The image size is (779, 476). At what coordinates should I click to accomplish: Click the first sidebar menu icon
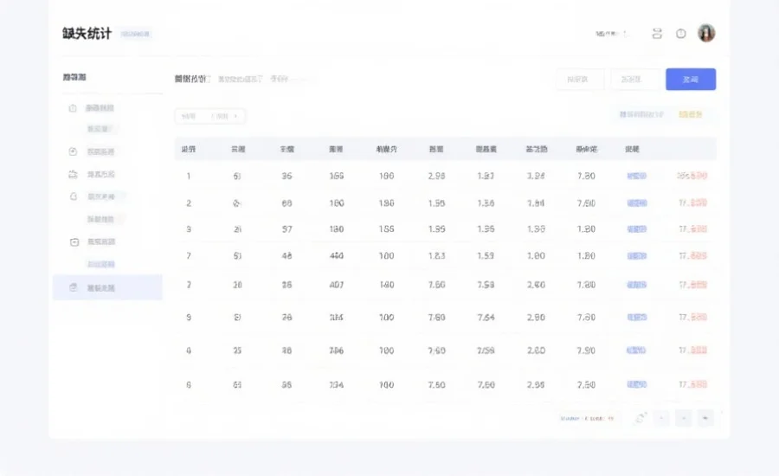coord(73,108)
